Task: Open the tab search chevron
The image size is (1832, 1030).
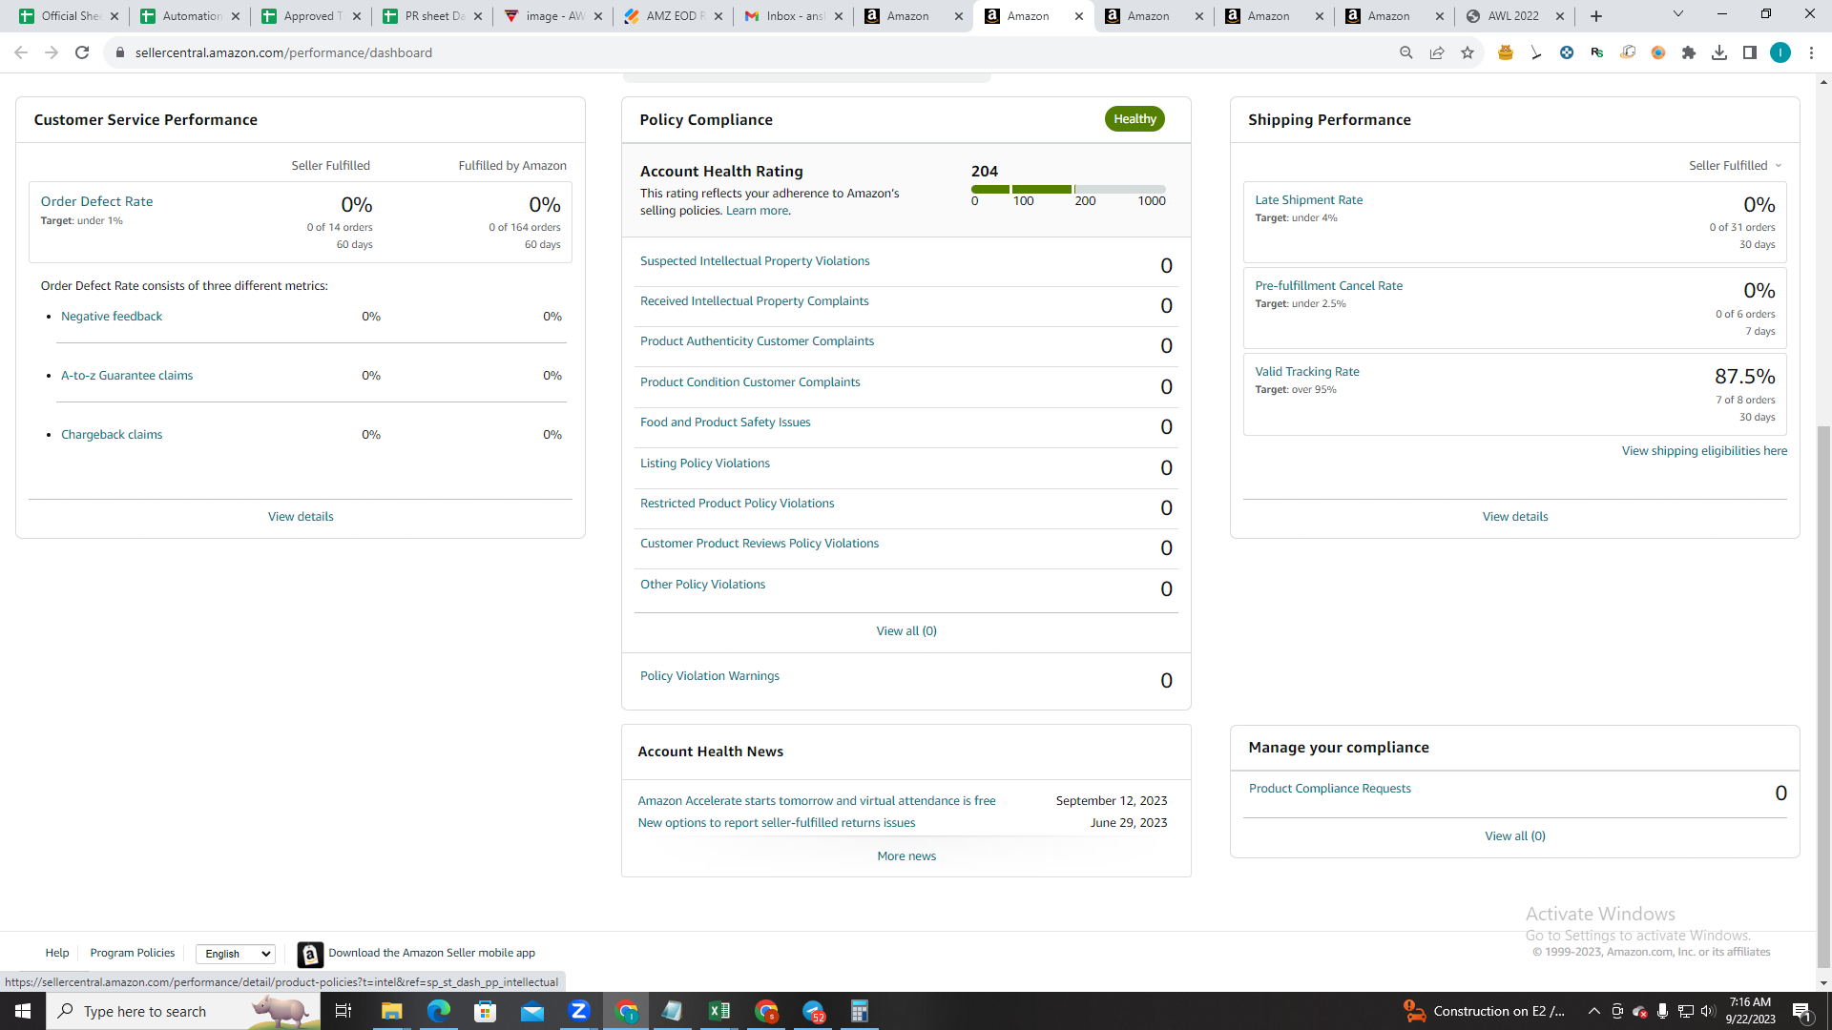Action: [x=1678, y=14]
